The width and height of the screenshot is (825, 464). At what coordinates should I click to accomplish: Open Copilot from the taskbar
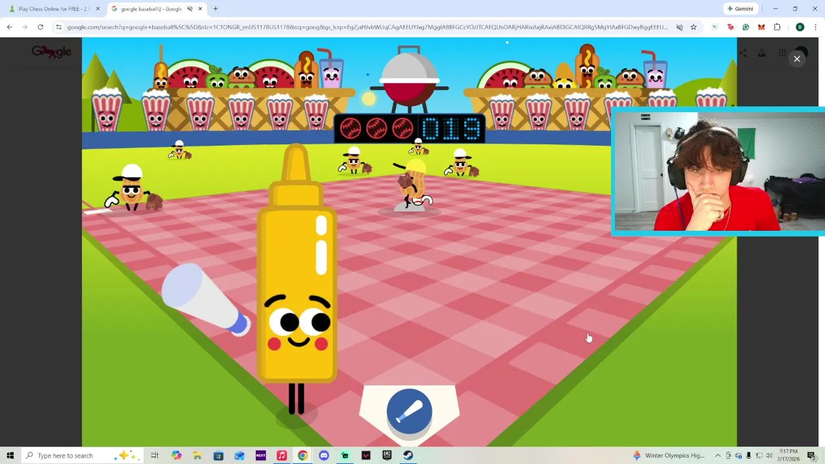(x=177, y=456)
